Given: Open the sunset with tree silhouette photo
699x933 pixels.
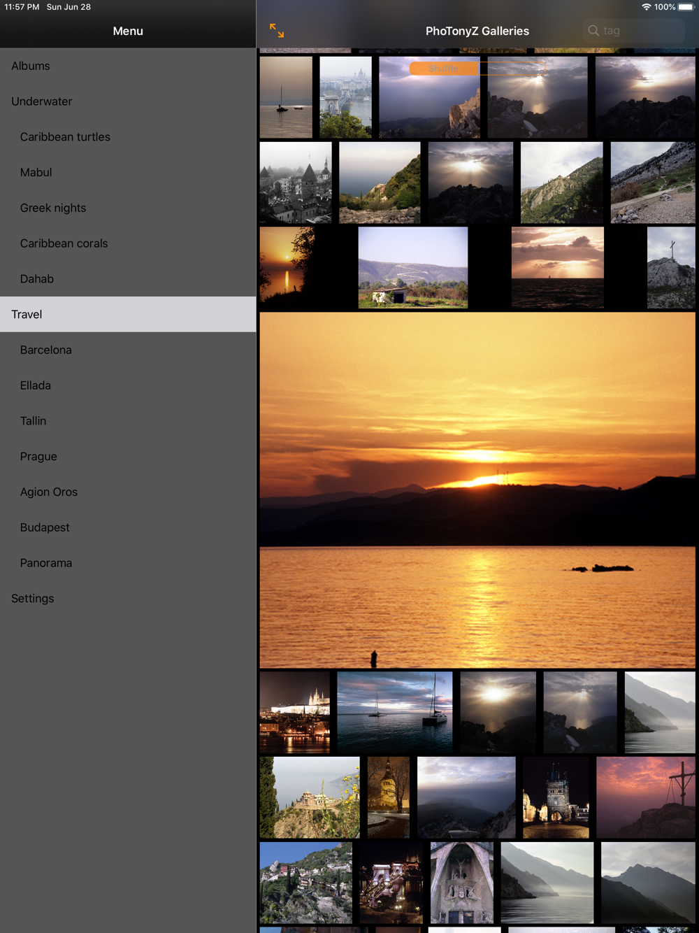Looking at the screenshot, I should 287,268.
